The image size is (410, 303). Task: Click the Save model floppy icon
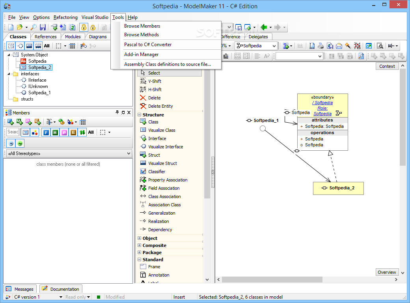(43, 27)
